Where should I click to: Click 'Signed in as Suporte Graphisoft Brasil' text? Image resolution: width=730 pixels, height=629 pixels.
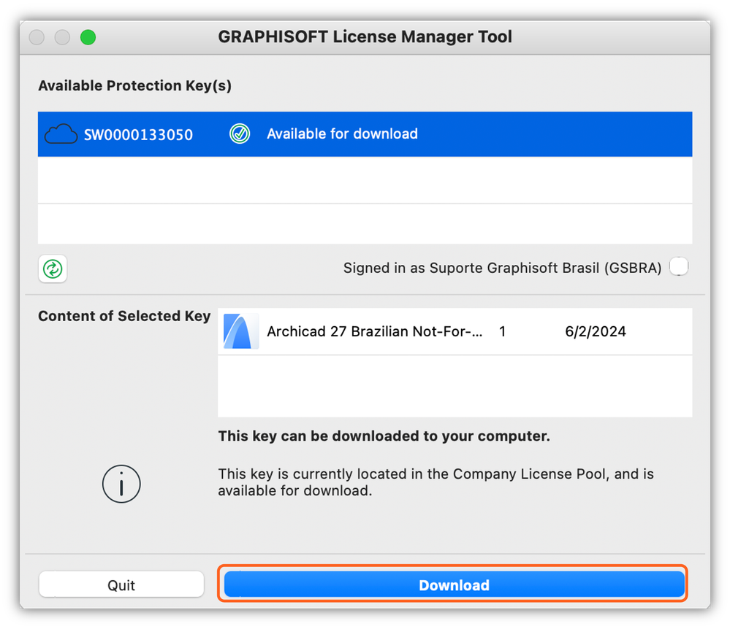click(x=502, y=268)
